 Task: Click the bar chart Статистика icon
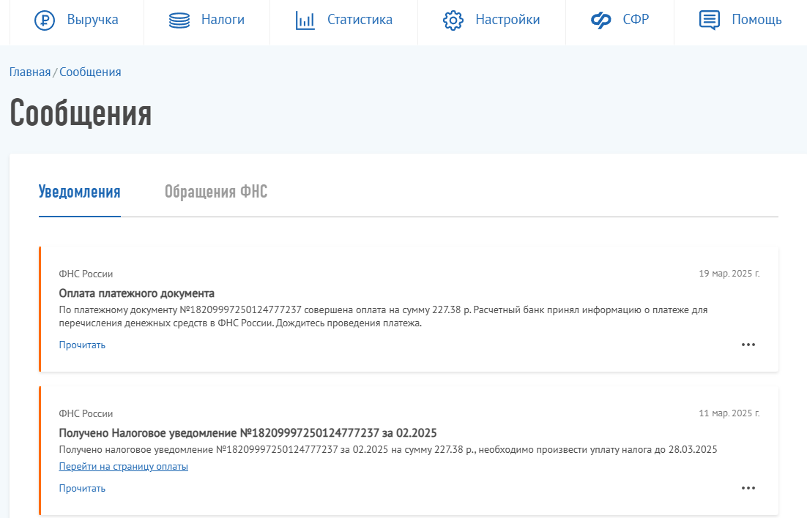coord(305,20)
